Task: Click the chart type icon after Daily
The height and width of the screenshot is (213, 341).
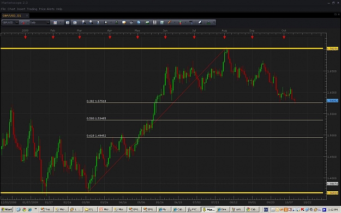Action: point(55,22)
